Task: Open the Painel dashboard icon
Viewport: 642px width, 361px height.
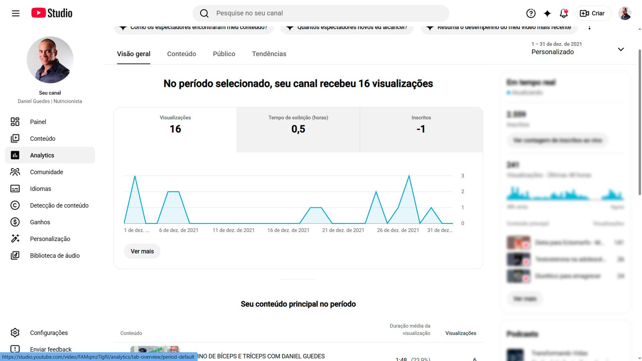Action: pyautogui.click(x=15, y=122)
